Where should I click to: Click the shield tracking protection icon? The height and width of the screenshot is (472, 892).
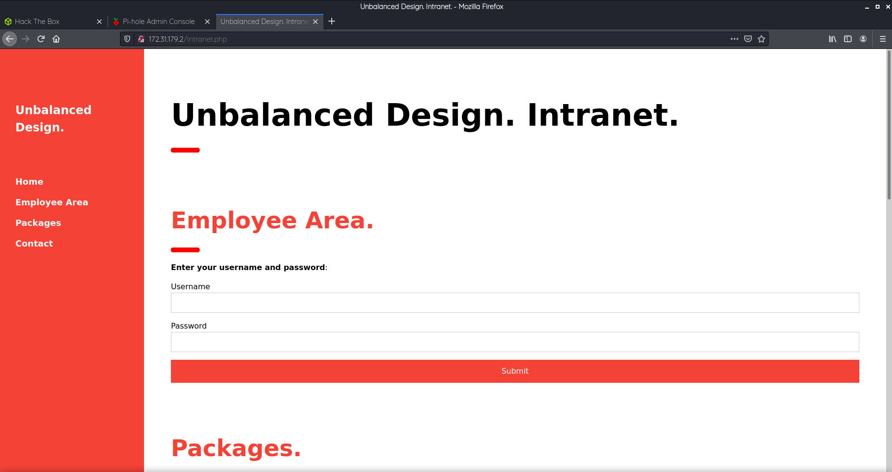coord(126,39)
